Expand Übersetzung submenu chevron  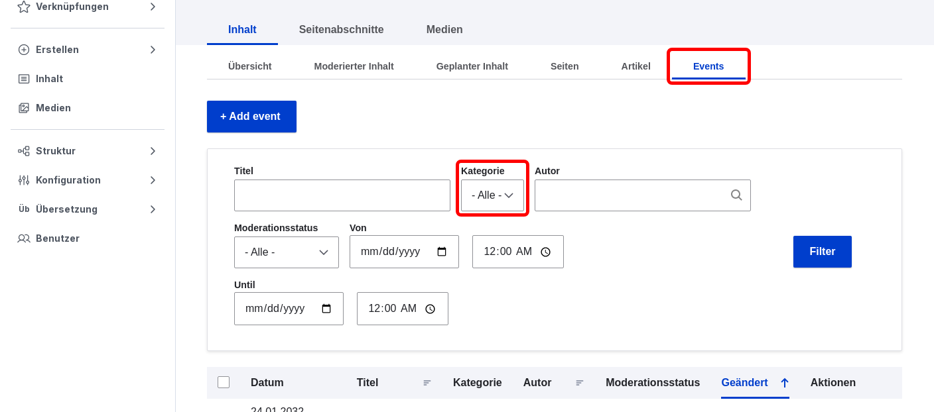tap(153, 209)
